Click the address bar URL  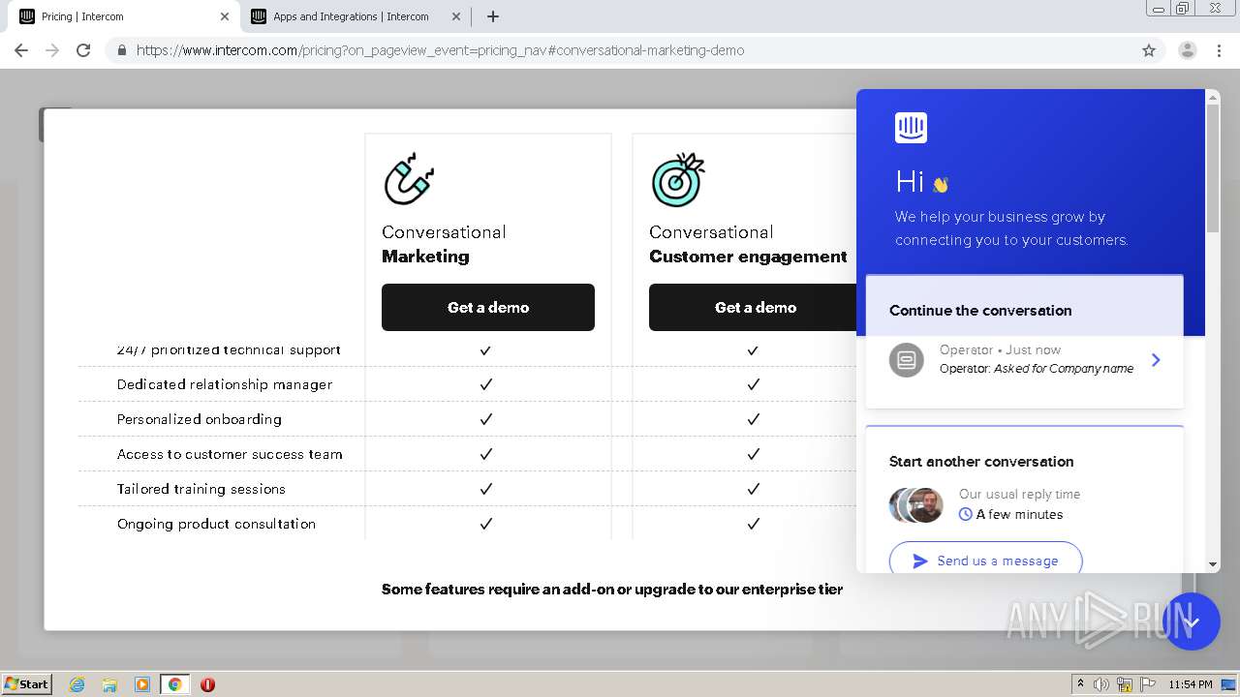click(x=440, y=50)
